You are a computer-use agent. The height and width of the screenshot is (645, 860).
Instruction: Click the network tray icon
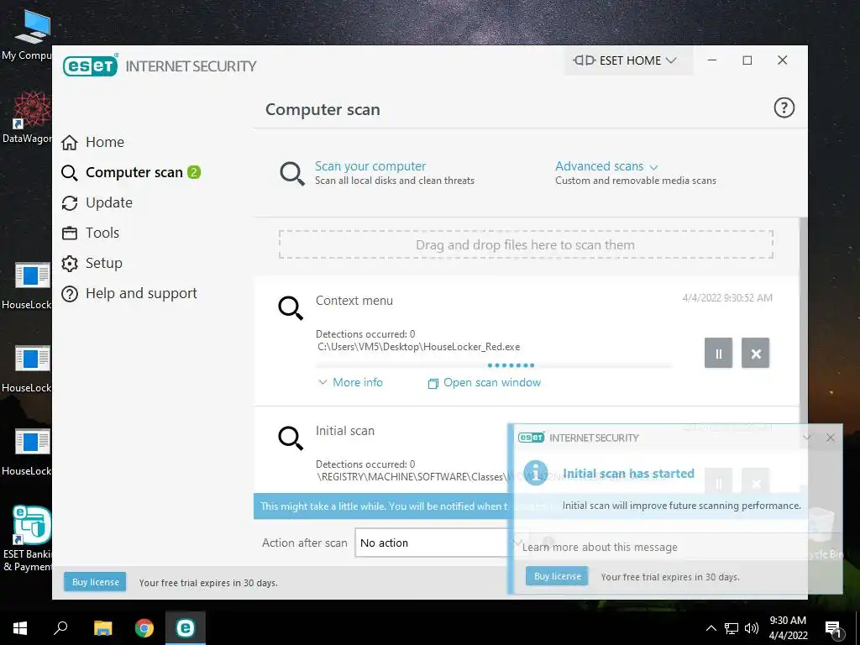732,628
